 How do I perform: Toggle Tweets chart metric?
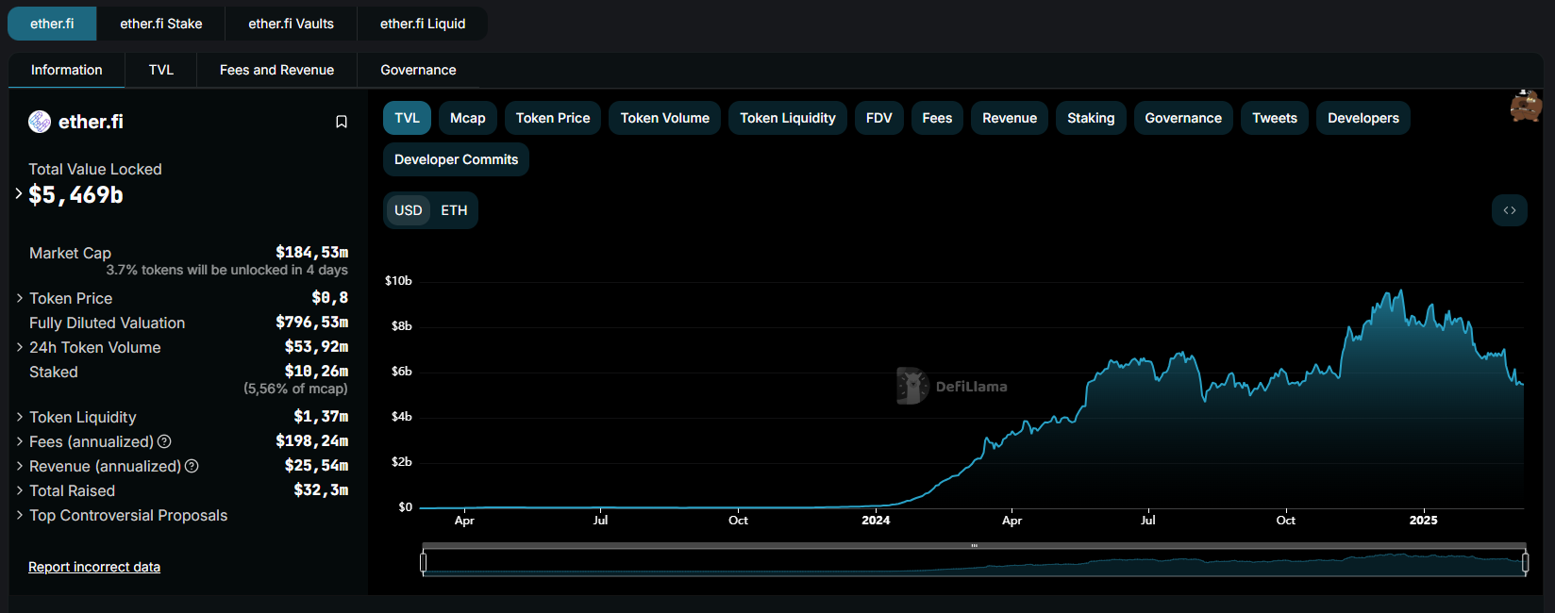click(x=1275, y=118)
